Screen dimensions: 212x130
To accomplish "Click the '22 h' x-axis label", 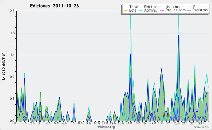I will (x=193, y=123).
